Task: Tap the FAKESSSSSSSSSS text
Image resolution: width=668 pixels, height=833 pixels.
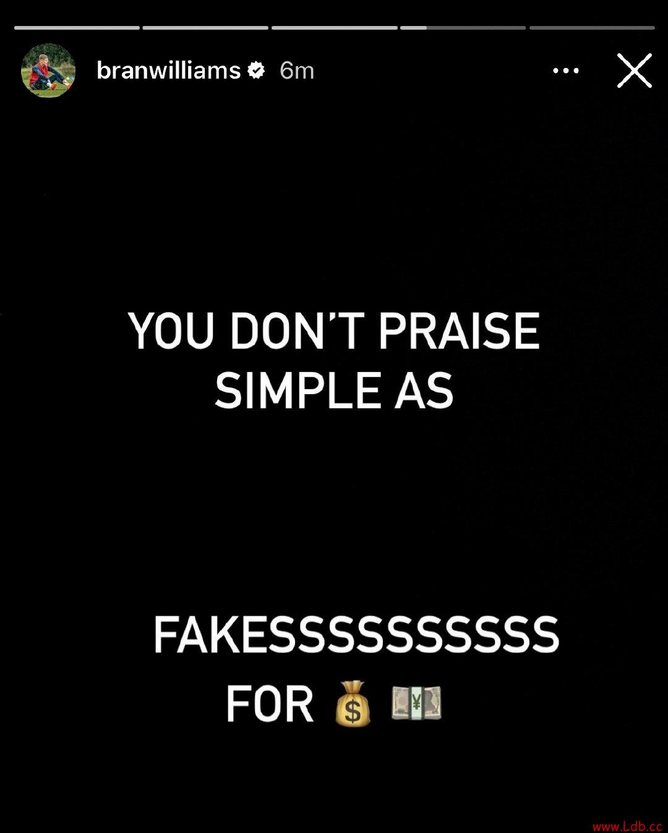Action: point(356,636)
